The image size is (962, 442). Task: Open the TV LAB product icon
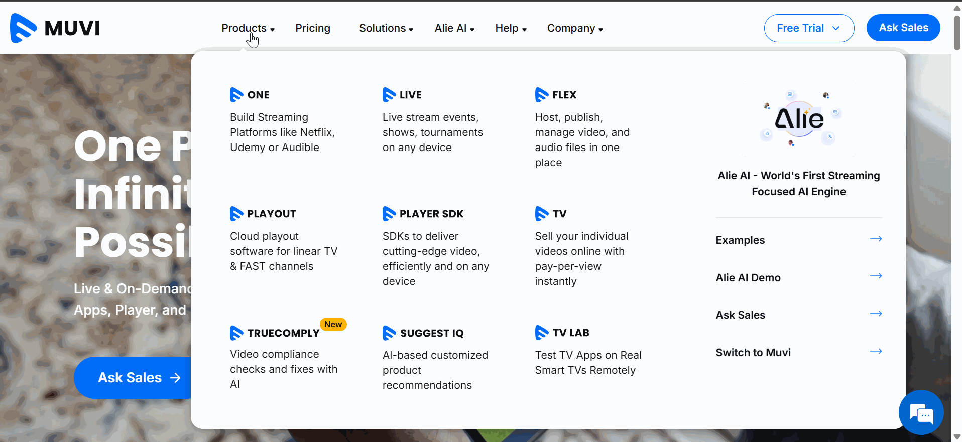pos(542,333)
